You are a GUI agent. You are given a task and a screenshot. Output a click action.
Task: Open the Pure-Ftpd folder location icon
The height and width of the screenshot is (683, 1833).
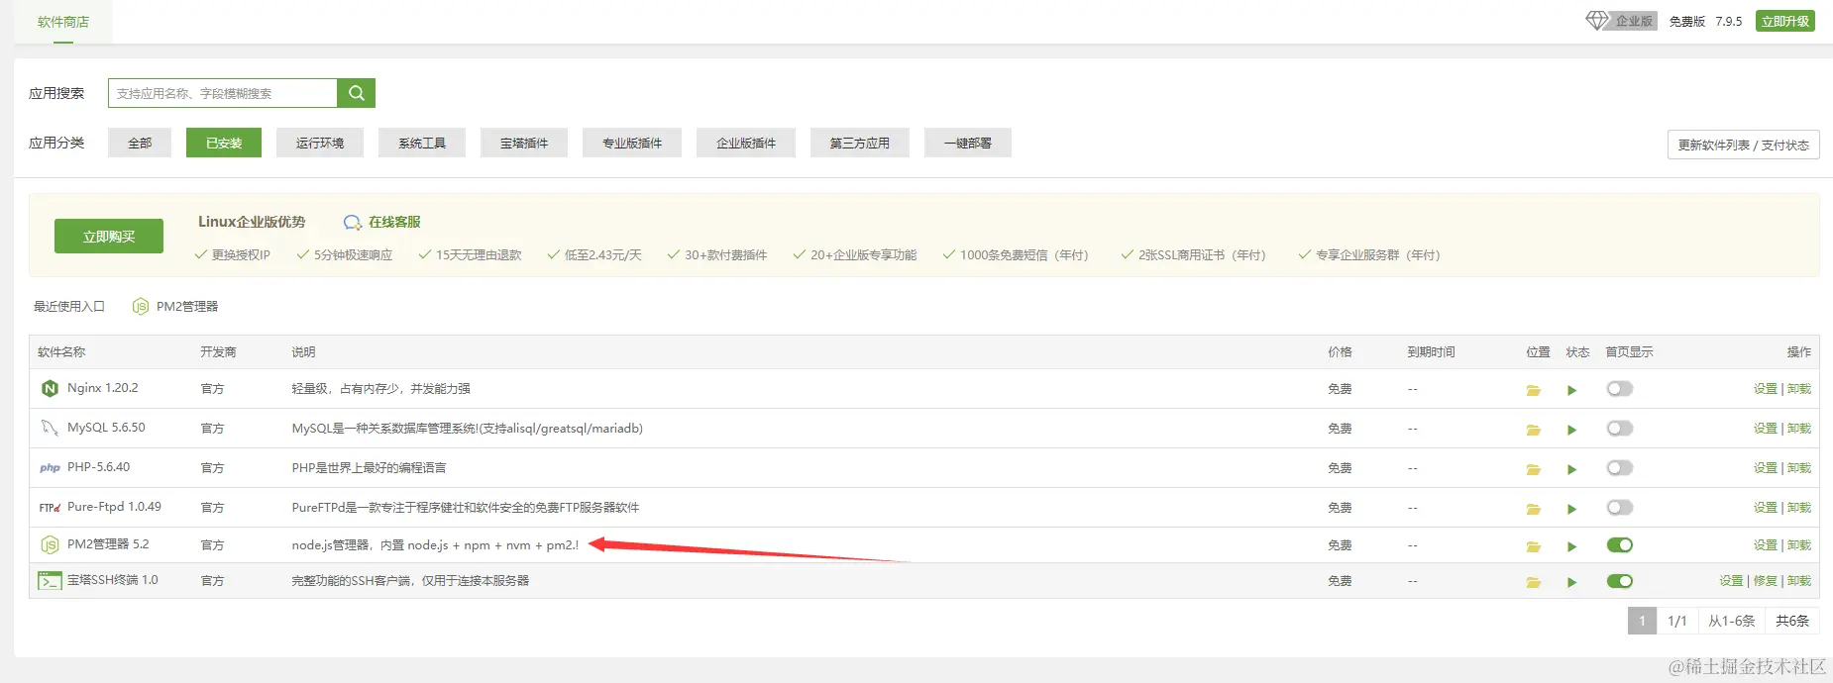pyautogui.click(x=1533, y=509)
